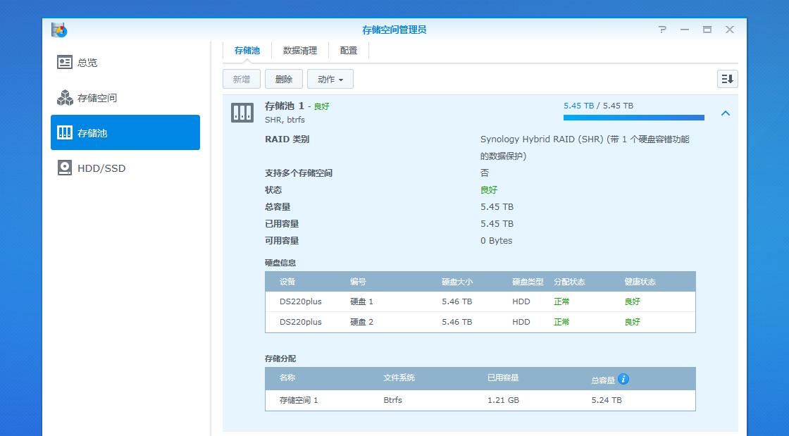
Task: Open DSM help via the question mark icon
Action: tap(661, 30)
